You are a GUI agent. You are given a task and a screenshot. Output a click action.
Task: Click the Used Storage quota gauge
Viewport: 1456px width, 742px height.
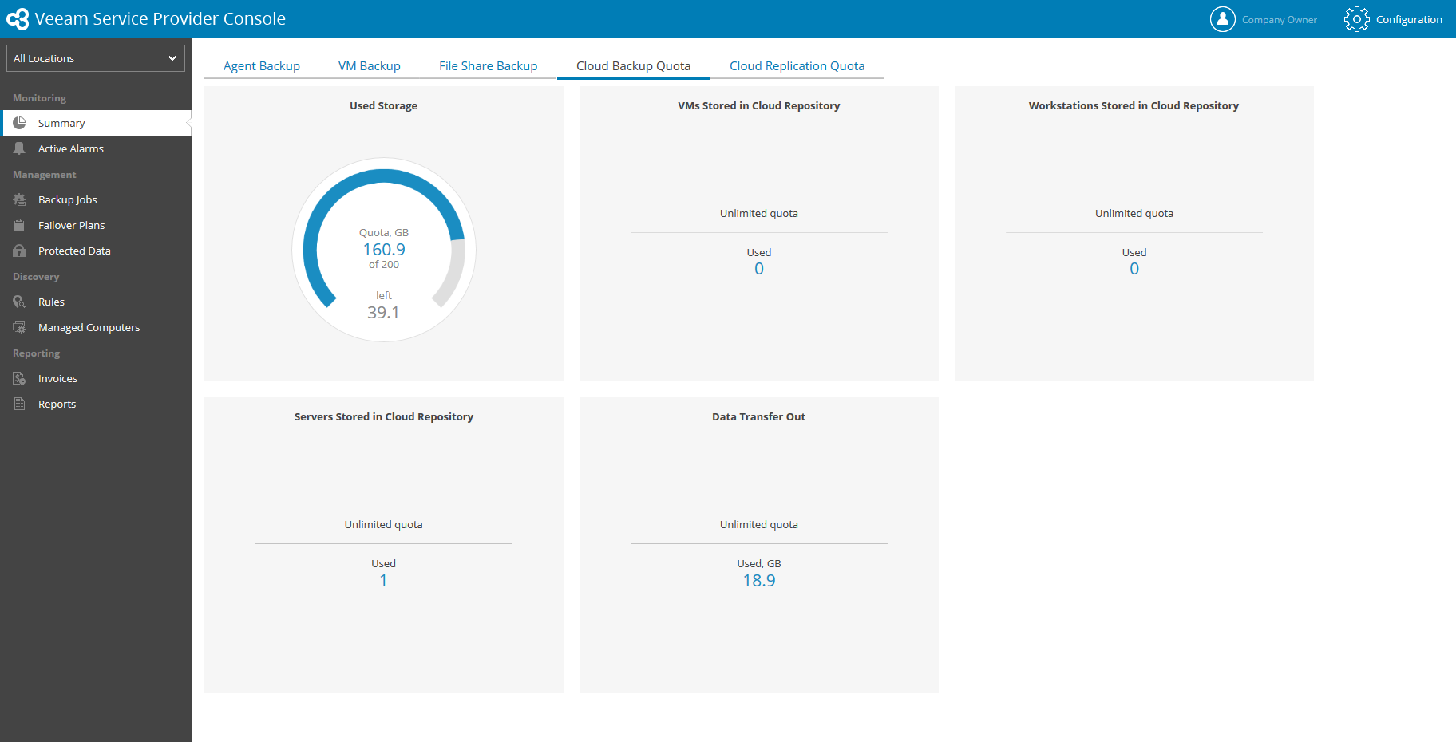click(384, 250)
